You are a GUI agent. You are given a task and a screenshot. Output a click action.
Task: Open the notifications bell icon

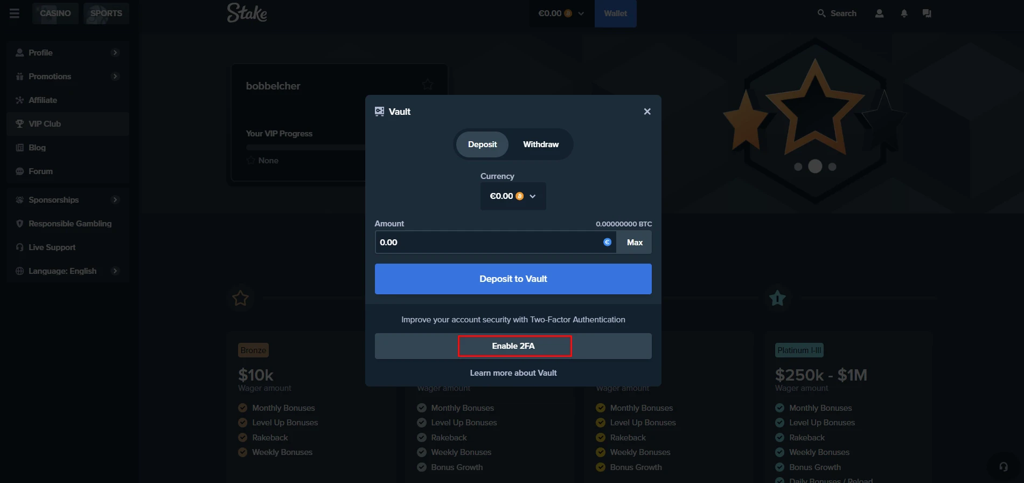pyautogui.click(x=904, y=13)
